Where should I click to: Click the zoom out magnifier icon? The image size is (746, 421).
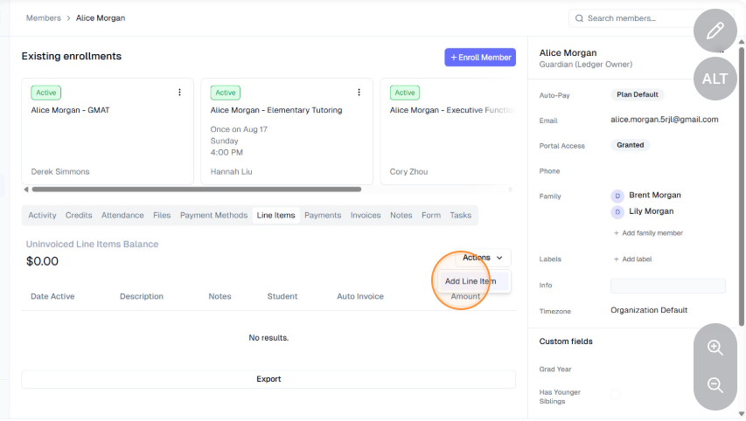pyautogui.click(x=715, y=385)
